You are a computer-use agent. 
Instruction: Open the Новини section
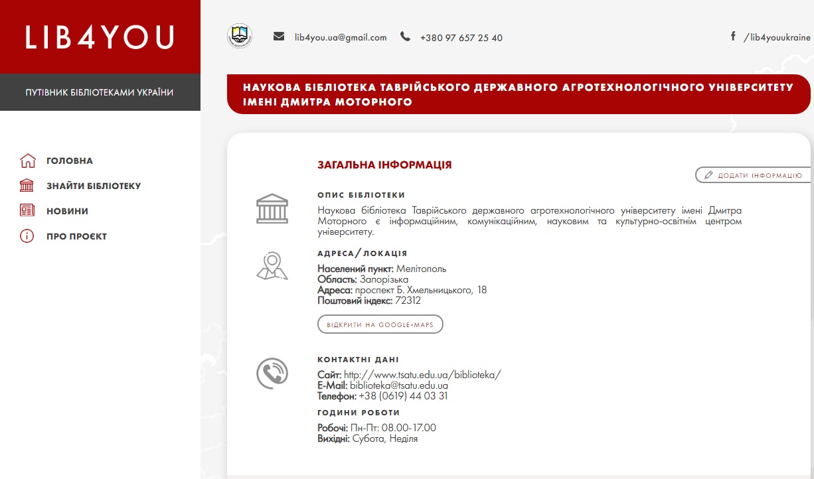point(67,211)
